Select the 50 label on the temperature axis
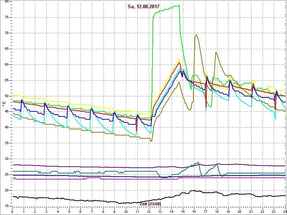 pyautogui.click(x=6, y=96)
